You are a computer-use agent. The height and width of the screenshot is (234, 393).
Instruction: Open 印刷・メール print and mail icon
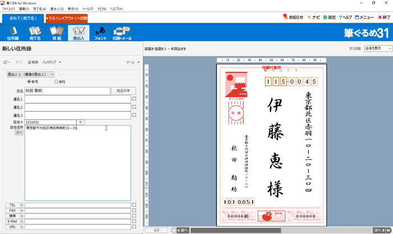[122, 33]
